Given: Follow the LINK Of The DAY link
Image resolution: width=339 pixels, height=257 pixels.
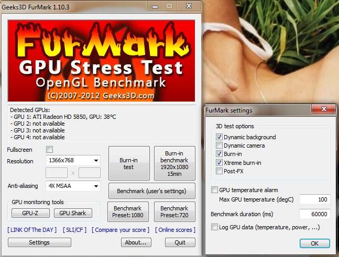Looking at the screenshot, I should (32, 230).
